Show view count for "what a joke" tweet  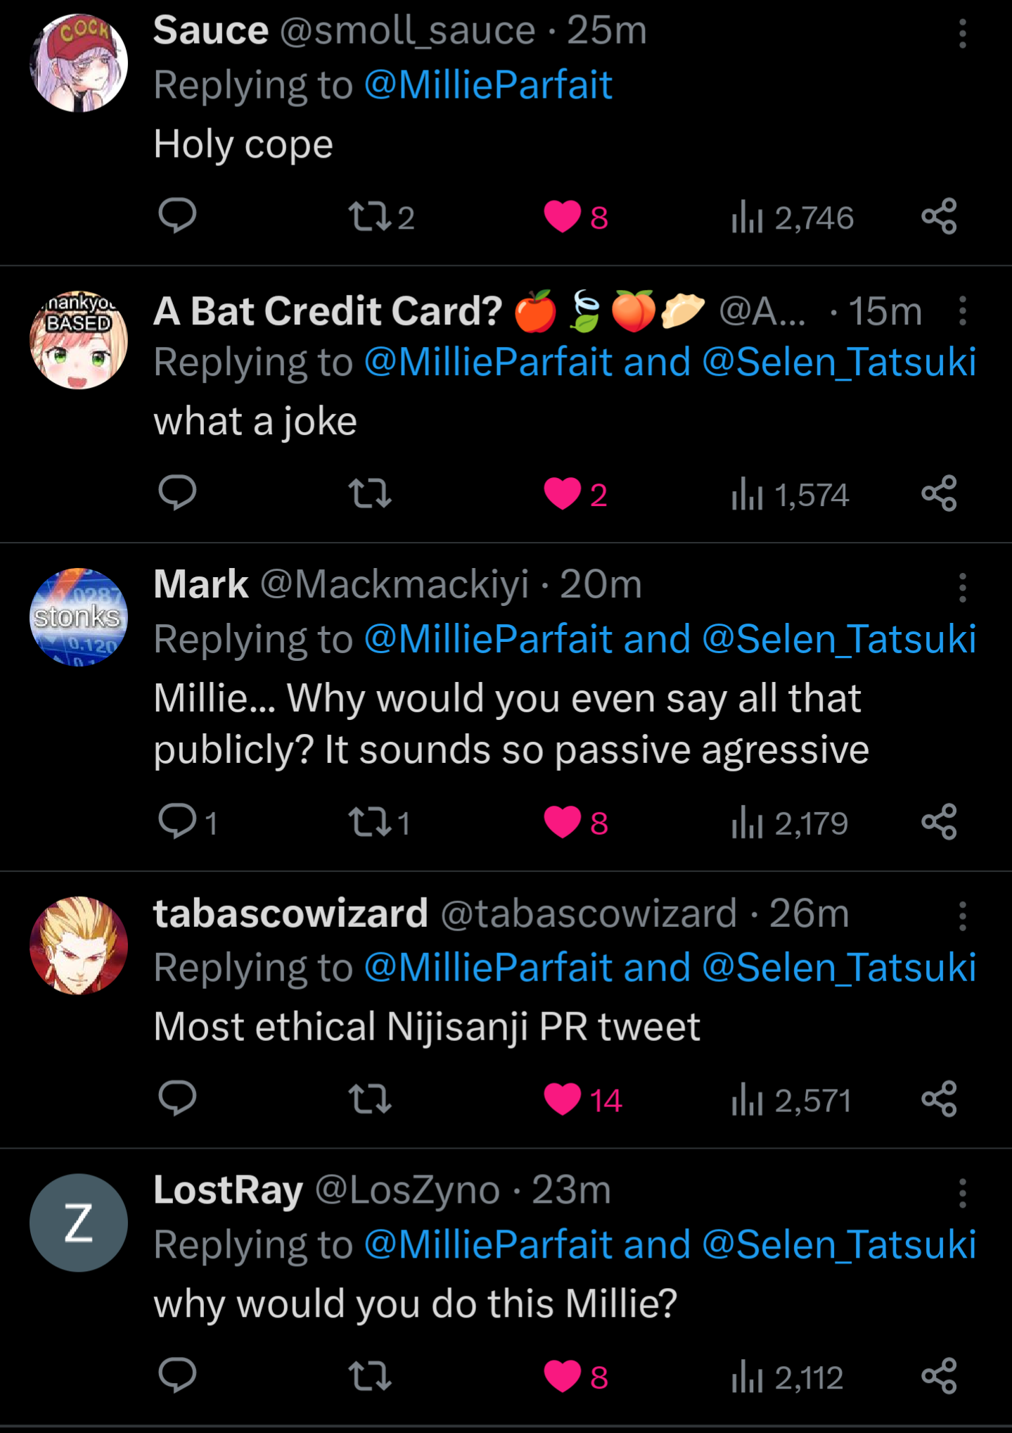coord(790,494)
